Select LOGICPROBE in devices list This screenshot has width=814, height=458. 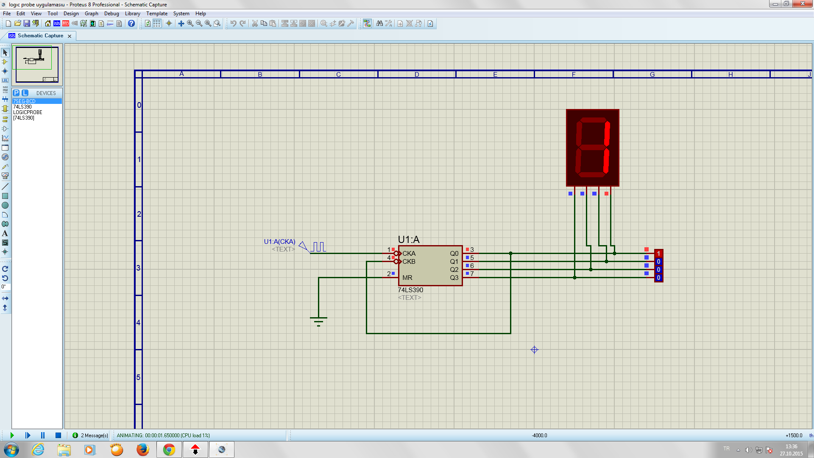28,112
